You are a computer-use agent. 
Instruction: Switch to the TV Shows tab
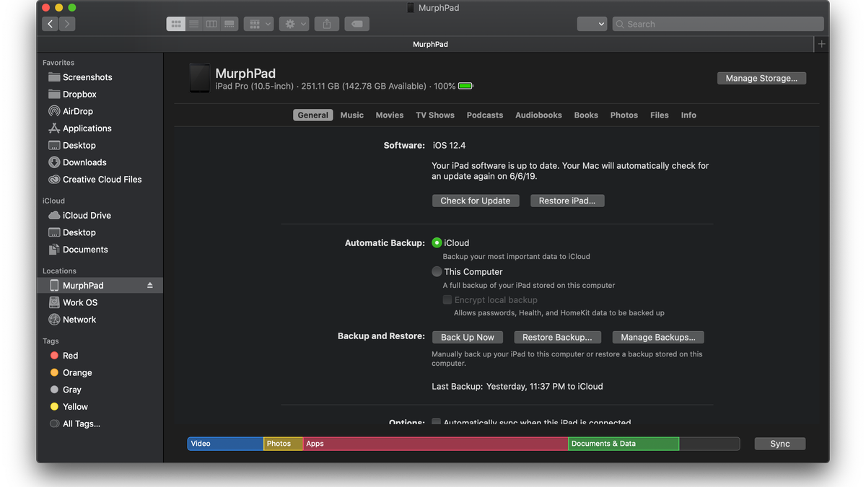coord(435,115)
